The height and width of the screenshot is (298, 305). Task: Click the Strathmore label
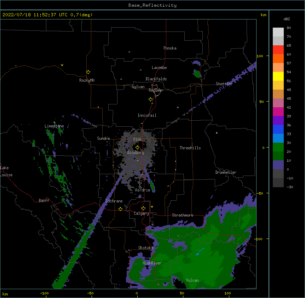click(183, 215)
